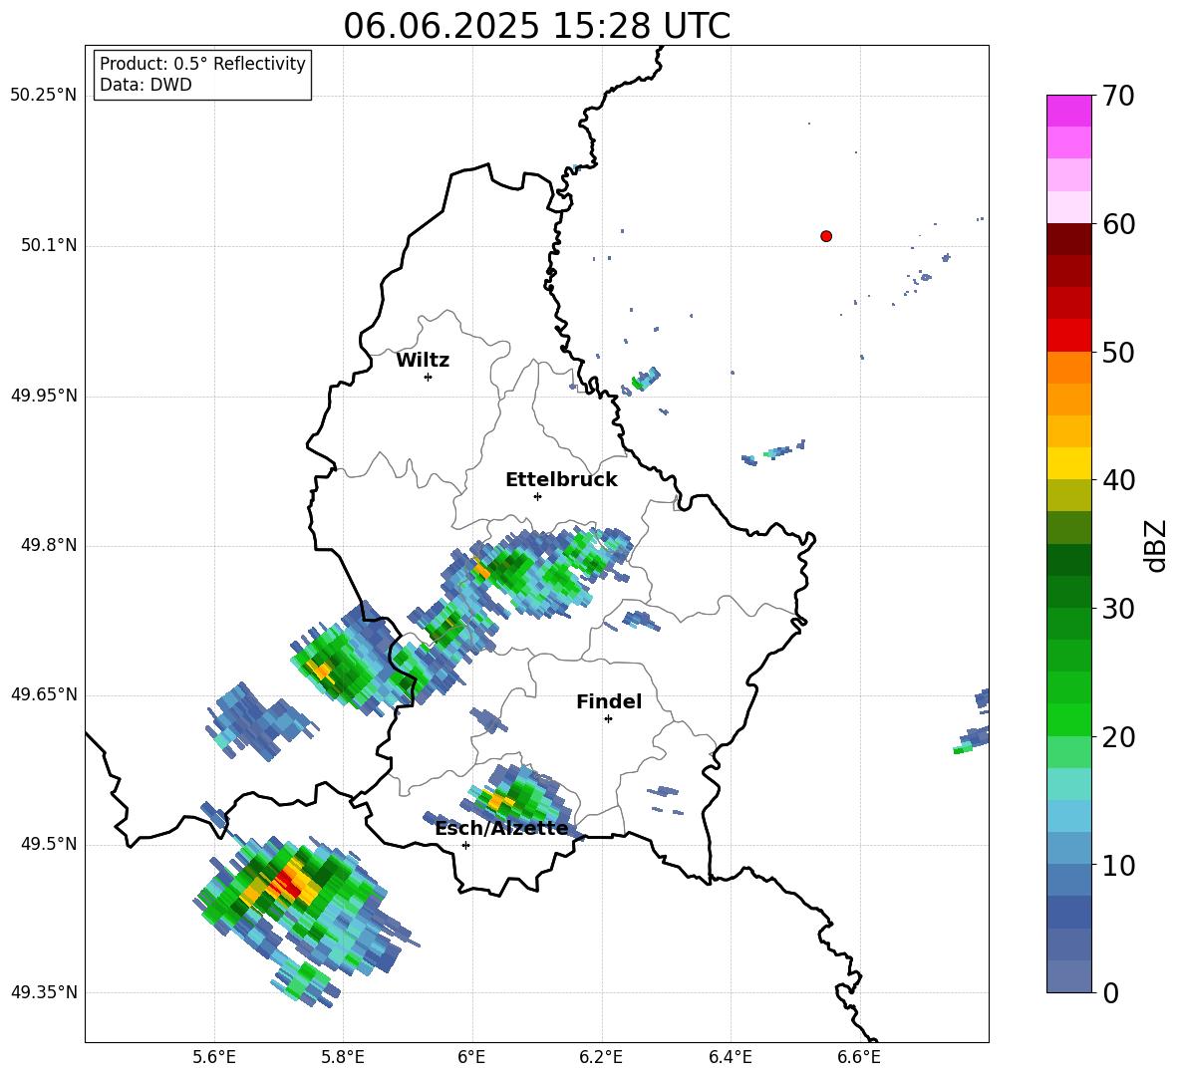This screenshot has width=1180, height=1077.
Task: Click the 6.2°E longitude label
Action: (601, 1057)
